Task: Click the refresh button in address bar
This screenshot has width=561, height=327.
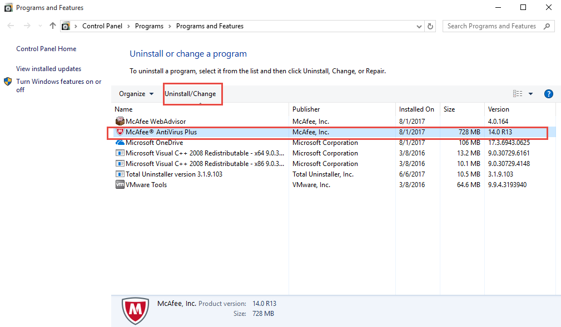Action: click(x=430, y=26)
